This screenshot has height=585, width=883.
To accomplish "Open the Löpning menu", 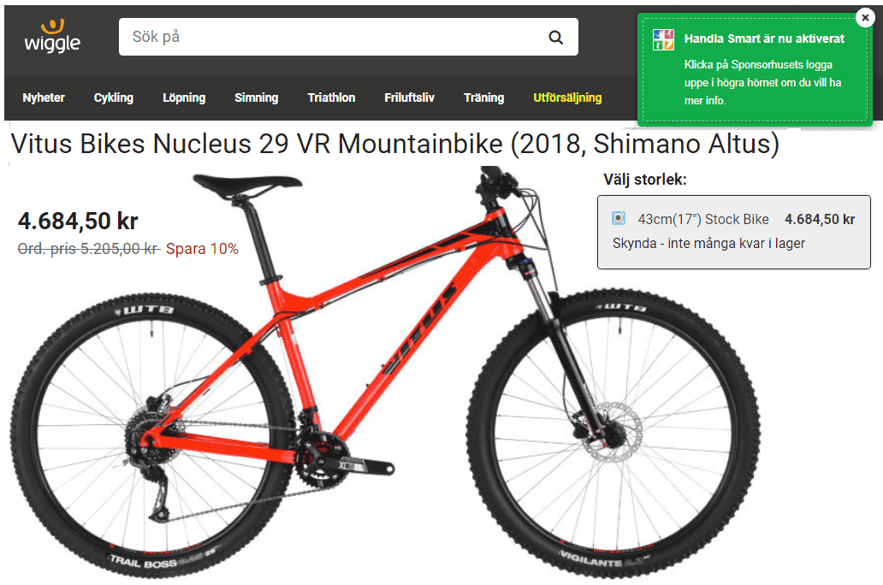I will coord(184,97).
